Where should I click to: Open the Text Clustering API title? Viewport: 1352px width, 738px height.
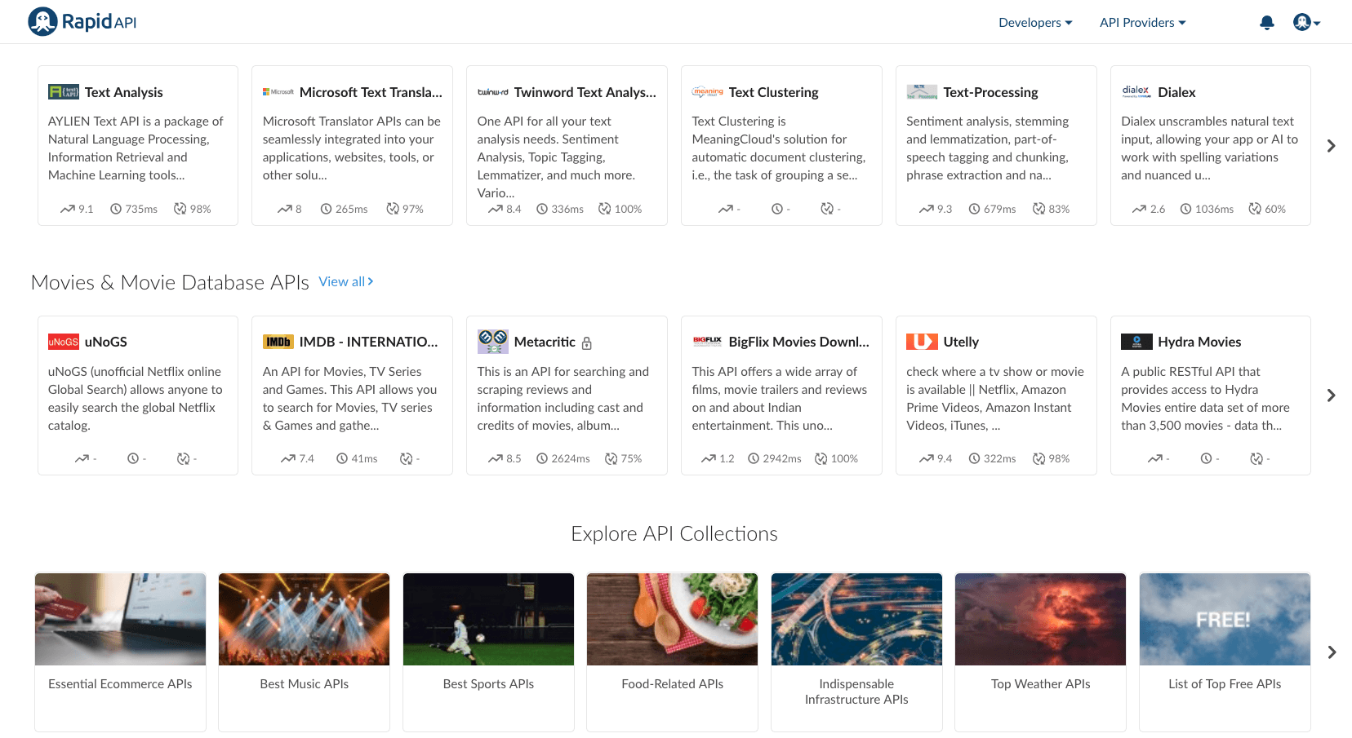774,92
